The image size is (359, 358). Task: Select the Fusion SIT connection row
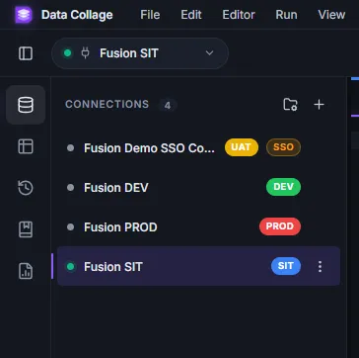(198, 266)
